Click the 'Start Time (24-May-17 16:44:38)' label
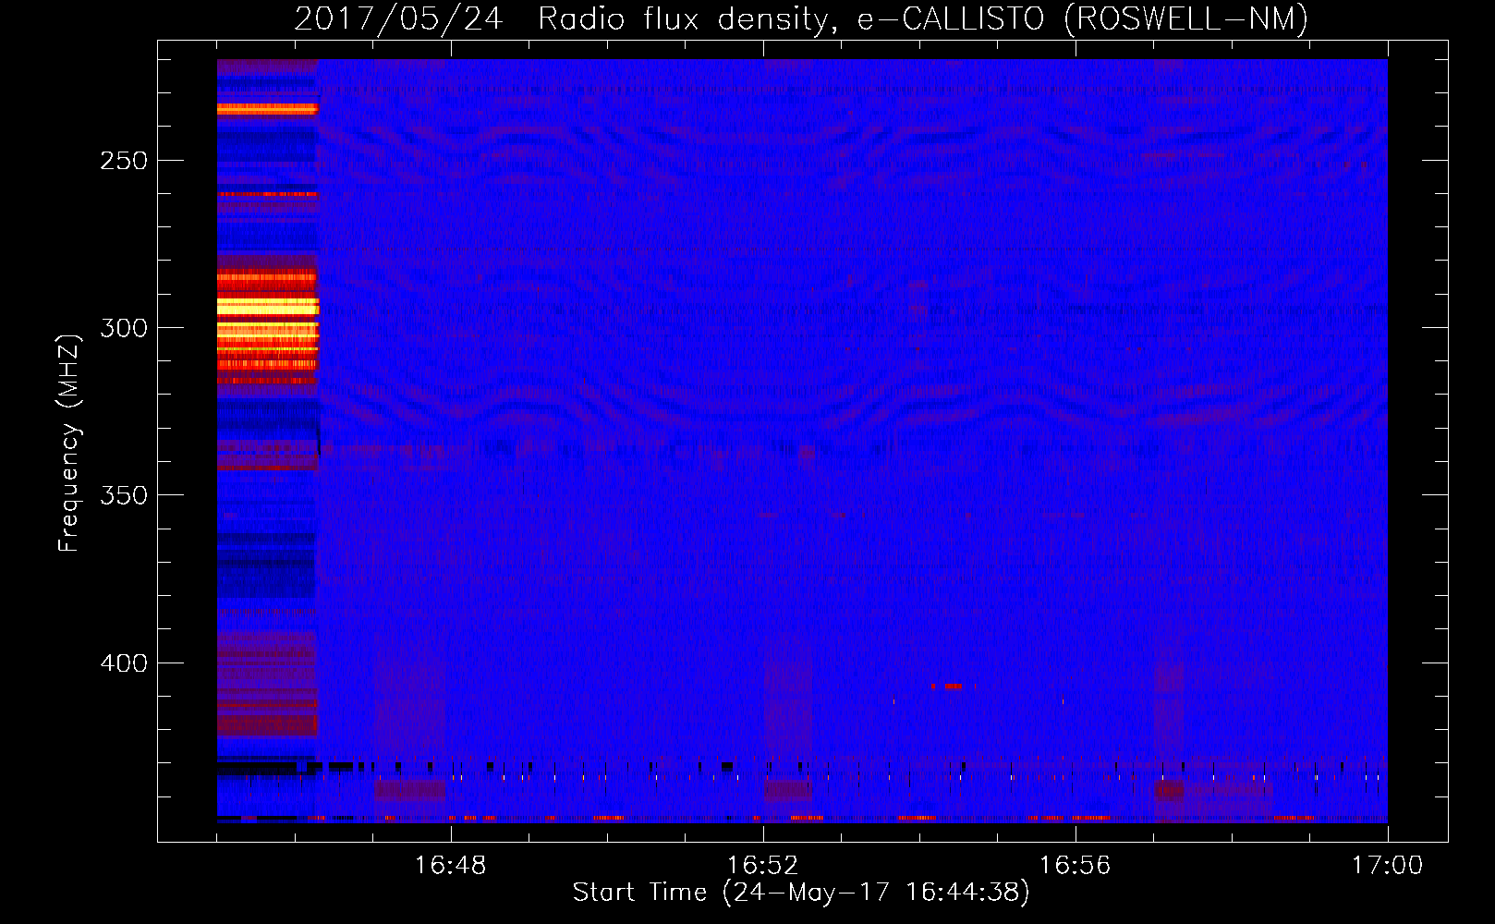The height and width of the screenshot is (924, 1495). [801, 893]
